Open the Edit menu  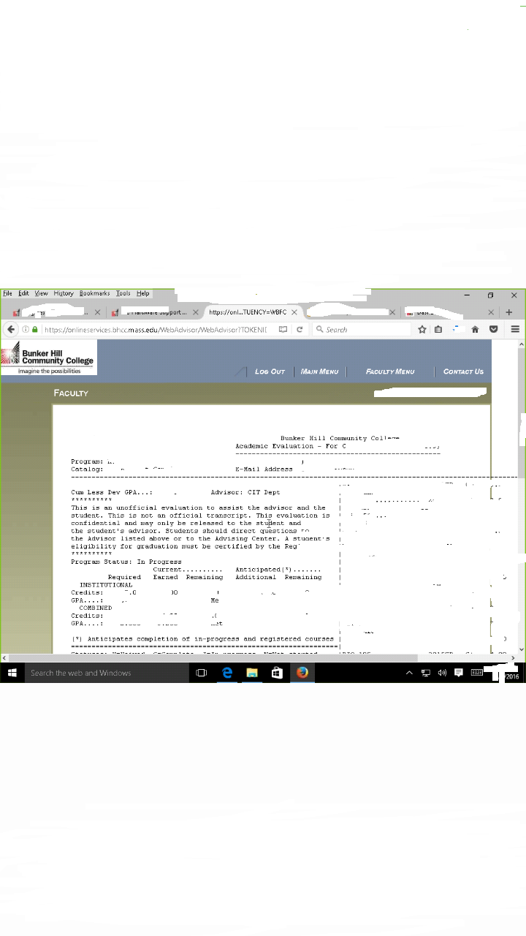pos(23,293)
